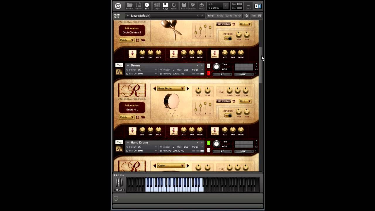Open the Cajon instrument dropdown
375x211 pixels.
[171, 166]
